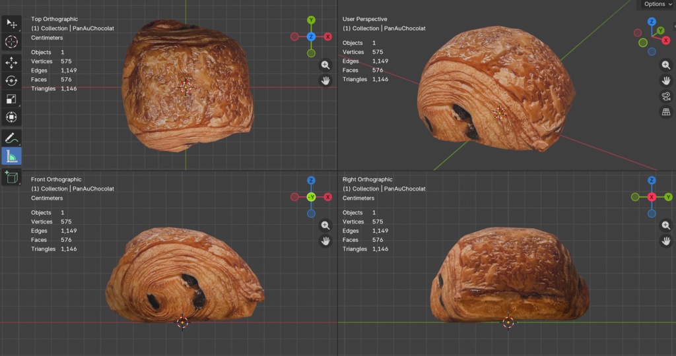This screenshot has height=356, width=676.
Task: Click 'PanAuChocolat' collection text in Top view
Action: pos(93,28)
